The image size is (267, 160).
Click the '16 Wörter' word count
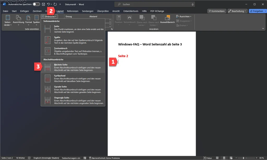20,158
